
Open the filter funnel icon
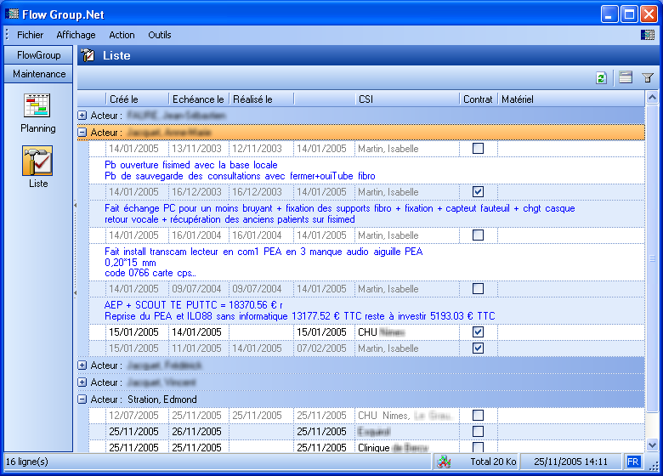pos(648,78)
